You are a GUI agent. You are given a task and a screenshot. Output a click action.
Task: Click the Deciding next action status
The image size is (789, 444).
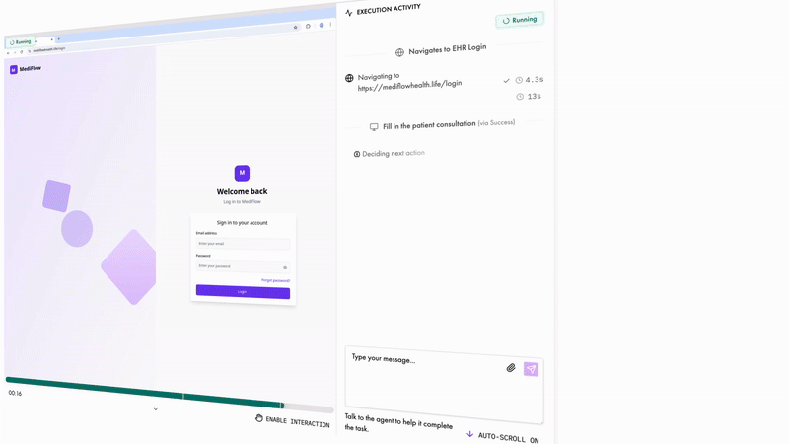389,154
